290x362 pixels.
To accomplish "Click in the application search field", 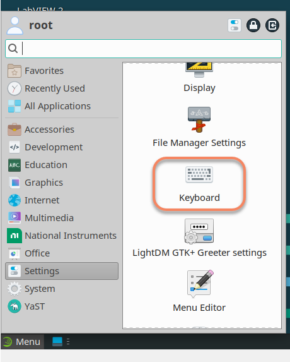I will pyautogui.click(x=143, y=49).
